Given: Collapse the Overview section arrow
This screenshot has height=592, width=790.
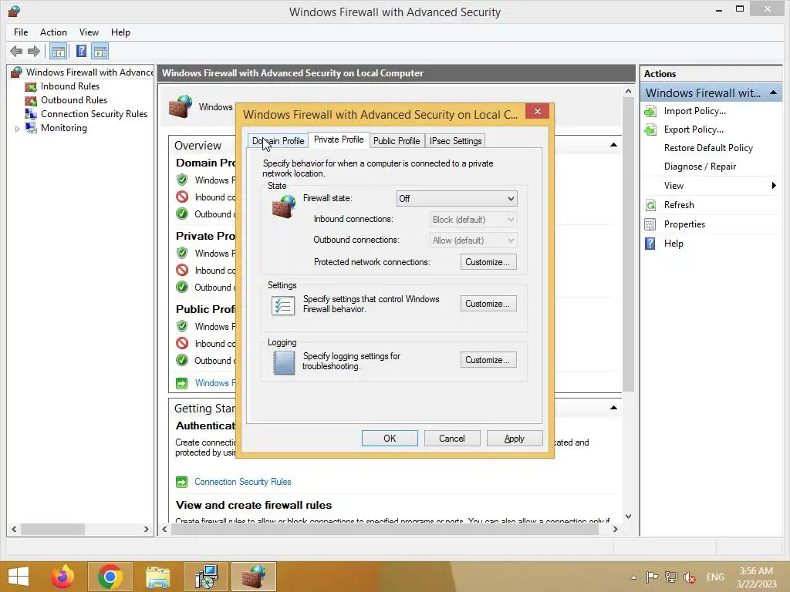Looking at the screenshot, I should pyautogui.click(x=613, y=145).
